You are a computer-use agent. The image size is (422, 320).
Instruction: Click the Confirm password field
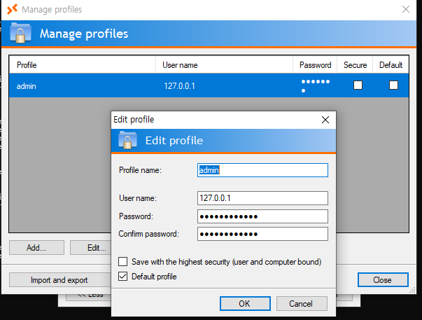[262, 234]
